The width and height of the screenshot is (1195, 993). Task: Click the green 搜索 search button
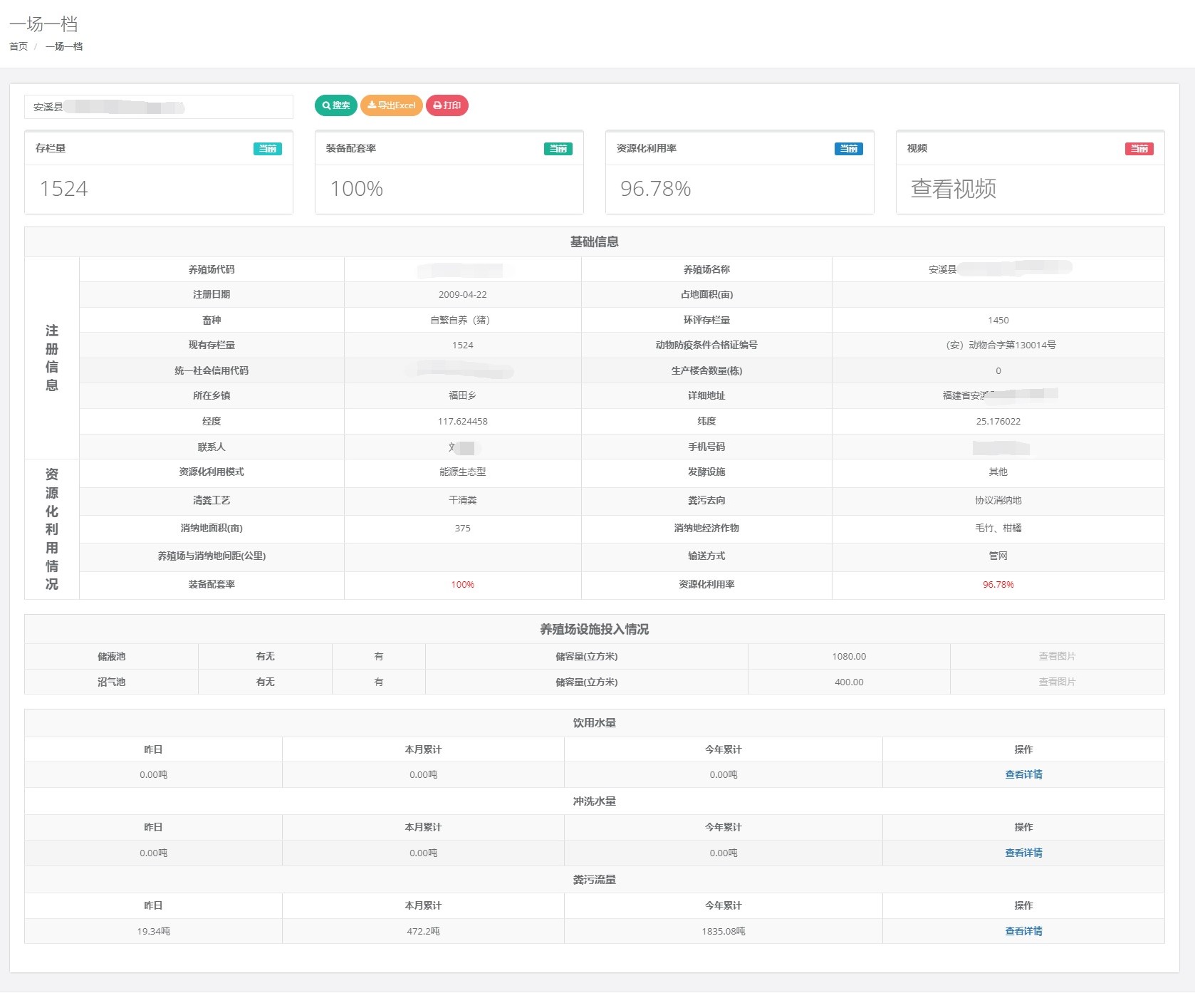click(x=335, y=105)
